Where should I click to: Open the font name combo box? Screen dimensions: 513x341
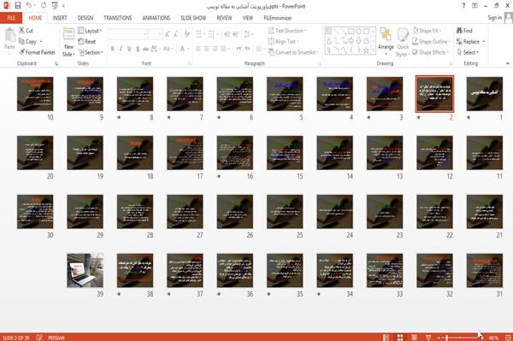pos(127,34)
